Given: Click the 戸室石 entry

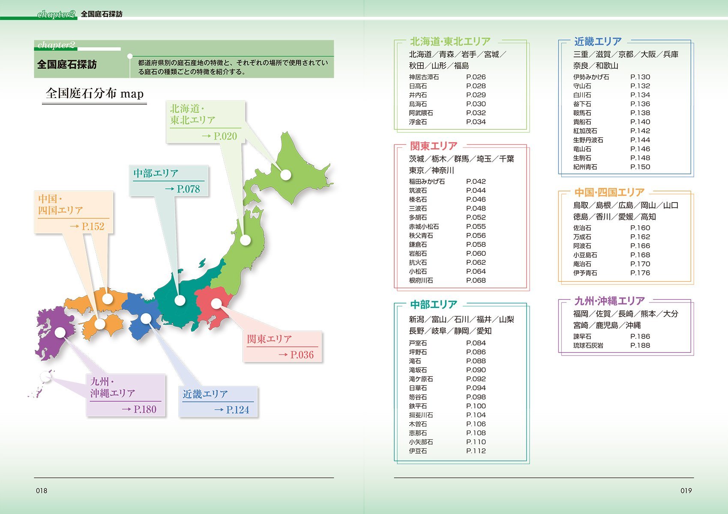Looking at the screenshot, I should click(x=447, y=343).
